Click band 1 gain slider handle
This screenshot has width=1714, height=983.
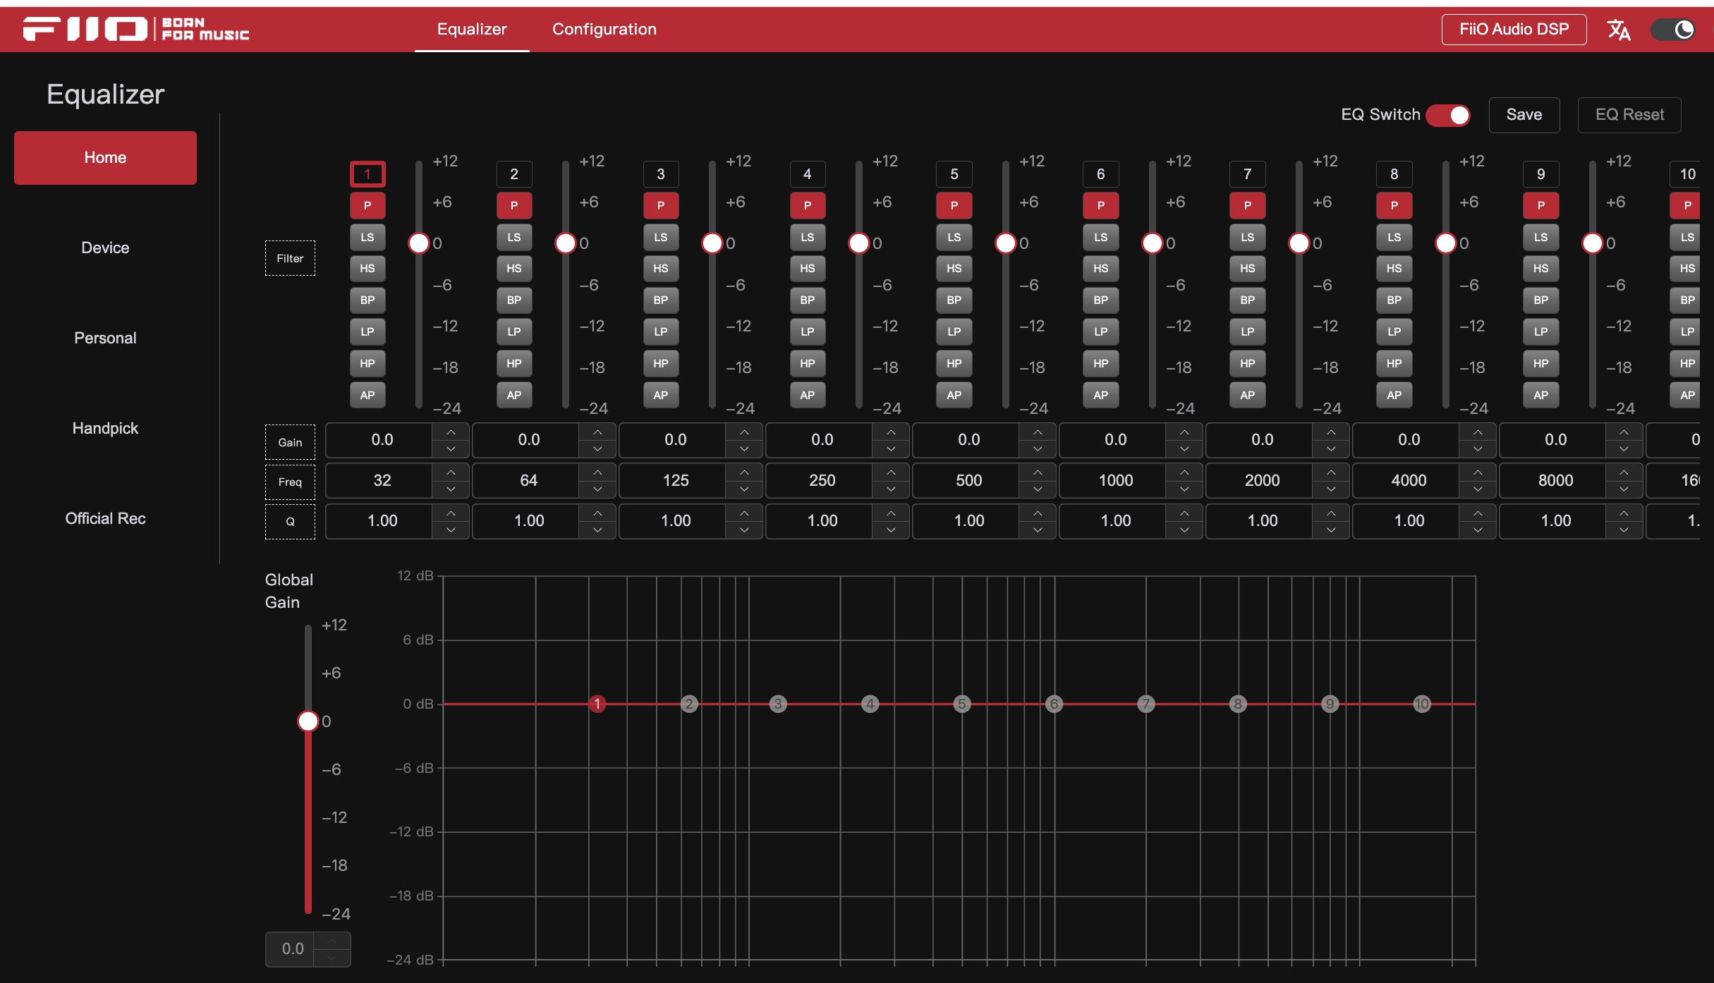click(x=419, y=243)
